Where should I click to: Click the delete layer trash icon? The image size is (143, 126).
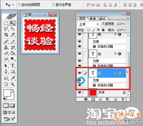tap(123, 99)
